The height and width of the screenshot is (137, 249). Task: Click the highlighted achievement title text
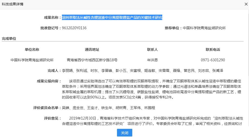112,17
